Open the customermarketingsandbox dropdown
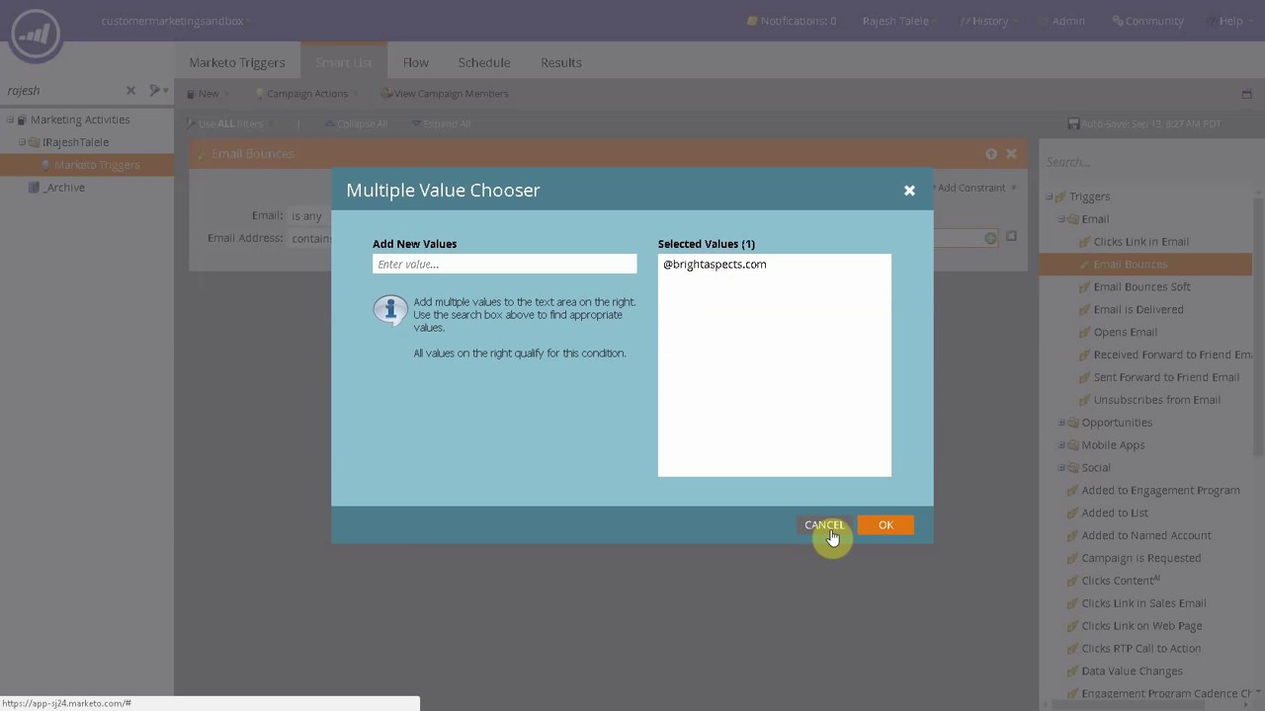1265x711 pixels. tap(176, 21)
